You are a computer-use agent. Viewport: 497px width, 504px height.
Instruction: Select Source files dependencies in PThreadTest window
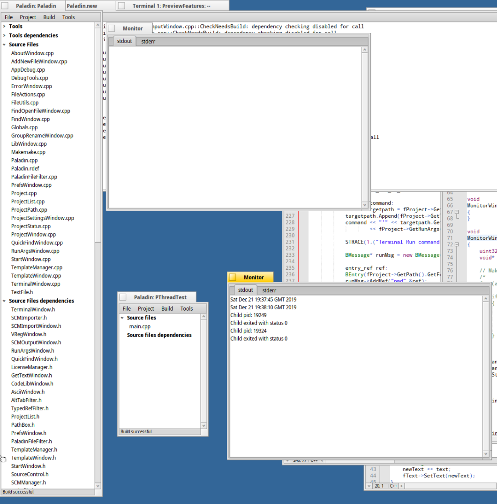tap(159, 335)
